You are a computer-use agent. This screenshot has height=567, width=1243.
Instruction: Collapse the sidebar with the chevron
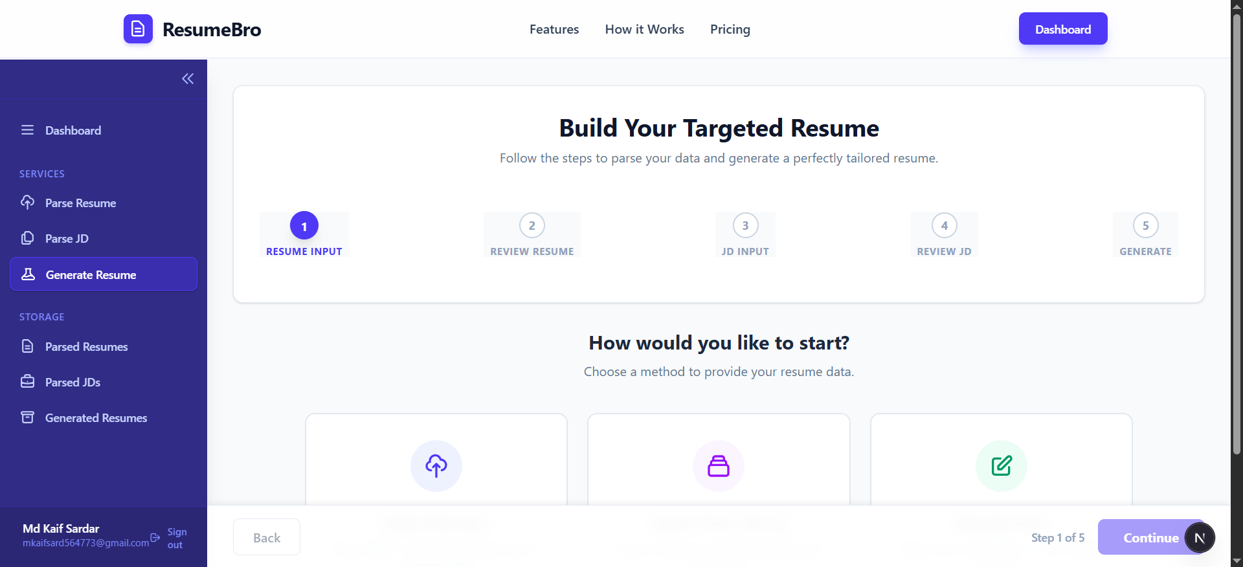tap(188, 78)
